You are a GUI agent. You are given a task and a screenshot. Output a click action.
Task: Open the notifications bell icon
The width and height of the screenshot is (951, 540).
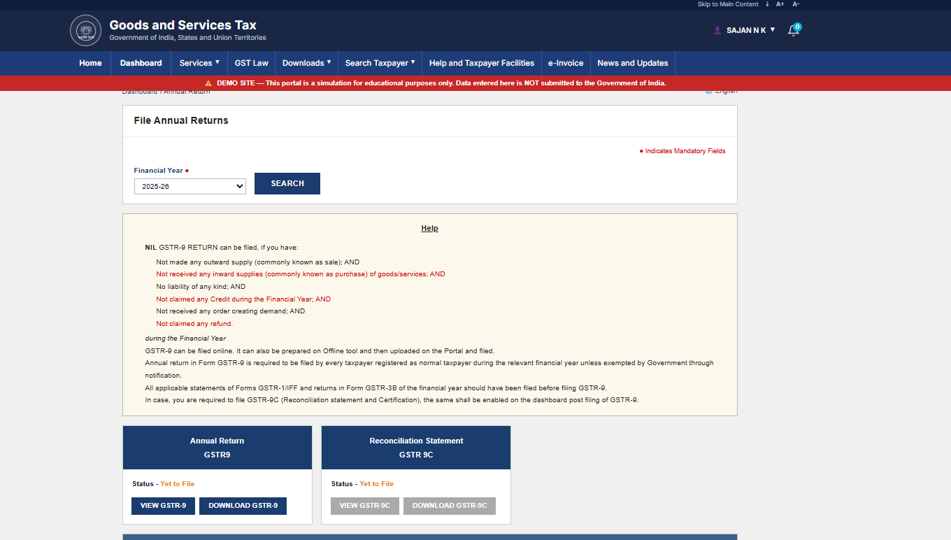[793, 30]
